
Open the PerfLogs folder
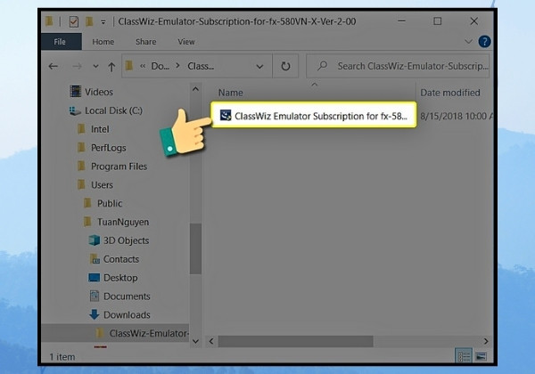pyautogui.click(x=108, y=148)
